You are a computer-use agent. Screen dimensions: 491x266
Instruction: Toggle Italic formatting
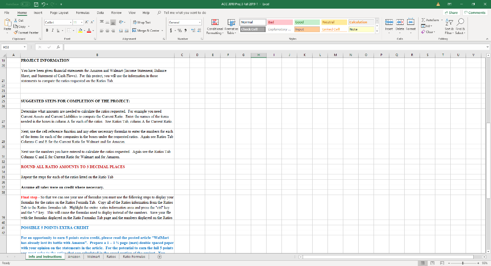tap(52, 30)
